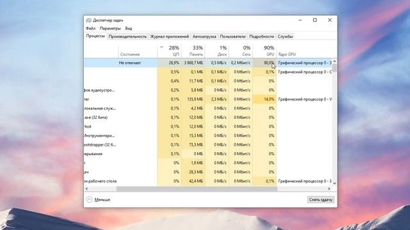This screenshot has height=230, width=410.
Task: Click the Снять задачу button
Action: pyautogui.click(x=320, y=200)
